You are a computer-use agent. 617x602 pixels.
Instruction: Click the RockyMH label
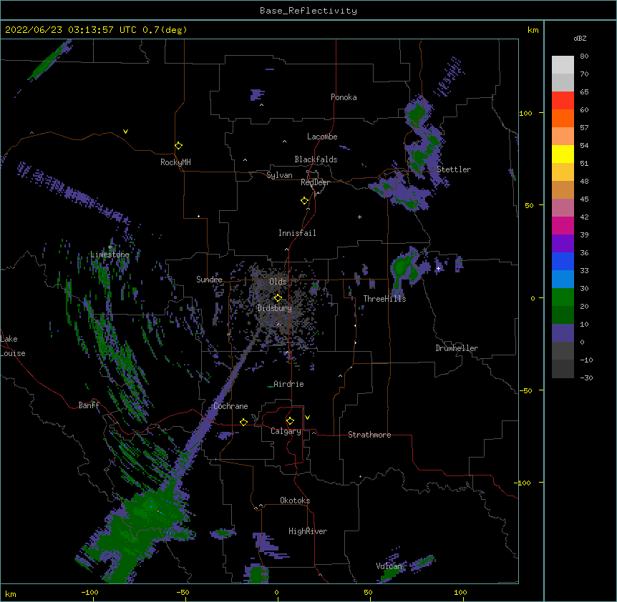(x=175, y=162)
